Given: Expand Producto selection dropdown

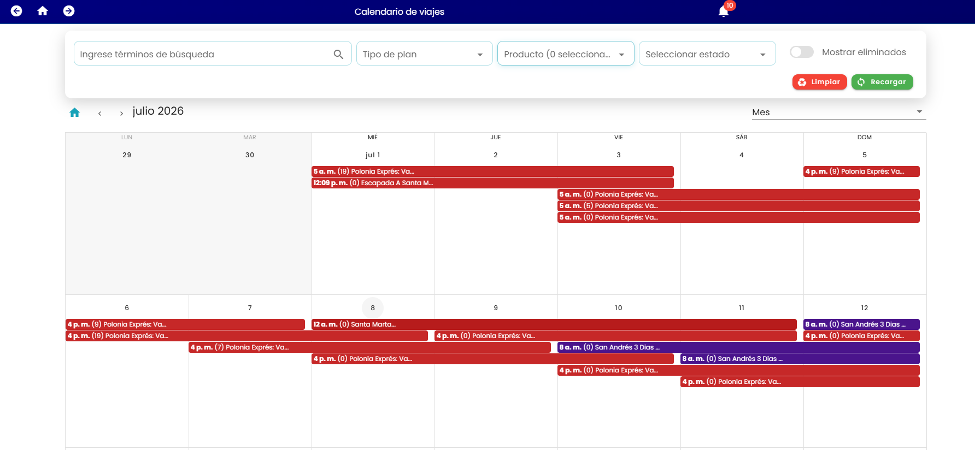Looking at the screenshot, I should [x=566, y=54].
